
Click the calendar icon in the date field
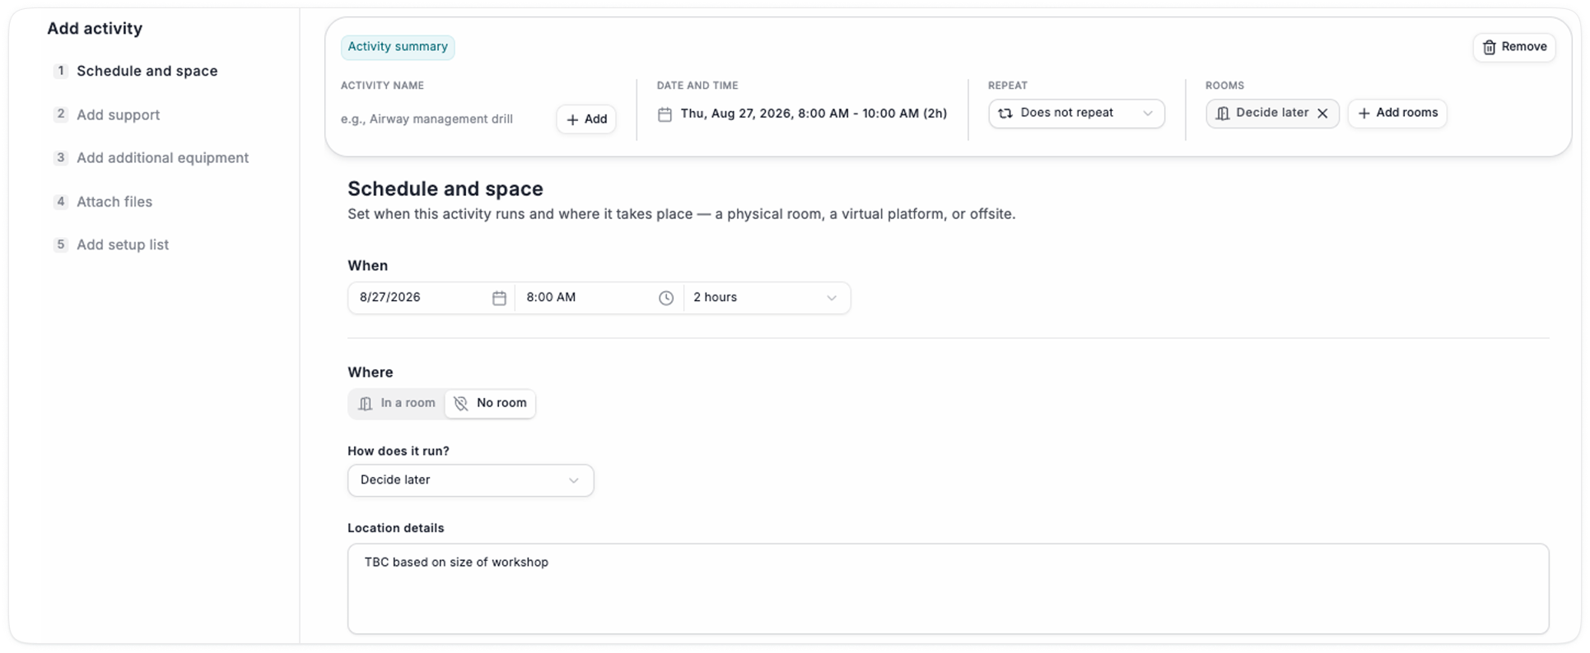point(499,298)
